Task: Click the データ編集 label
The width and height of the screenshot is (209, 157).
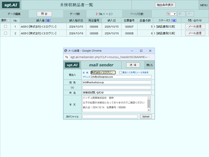Action: pos(14,14)
